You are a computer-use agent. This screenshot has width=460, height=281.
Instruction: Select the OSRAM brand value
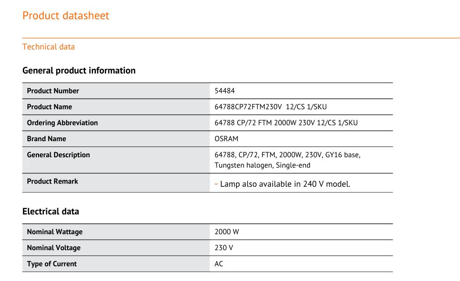click(x=226, y=139)
